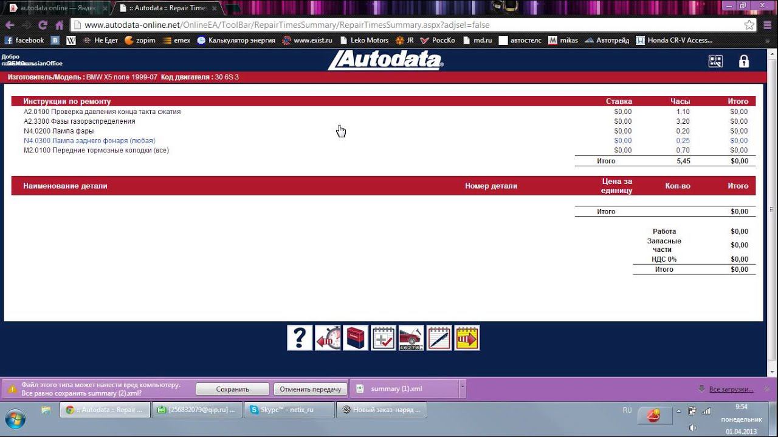Click hours value 3,20
This screenshot has width=778, height=437.
coord(683,121)
